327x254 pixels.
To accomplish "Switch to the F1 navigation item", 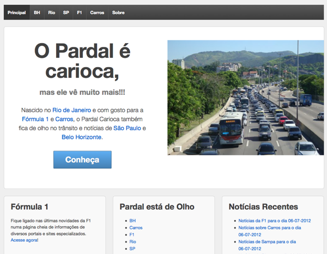I will click(x=80, y=13).
